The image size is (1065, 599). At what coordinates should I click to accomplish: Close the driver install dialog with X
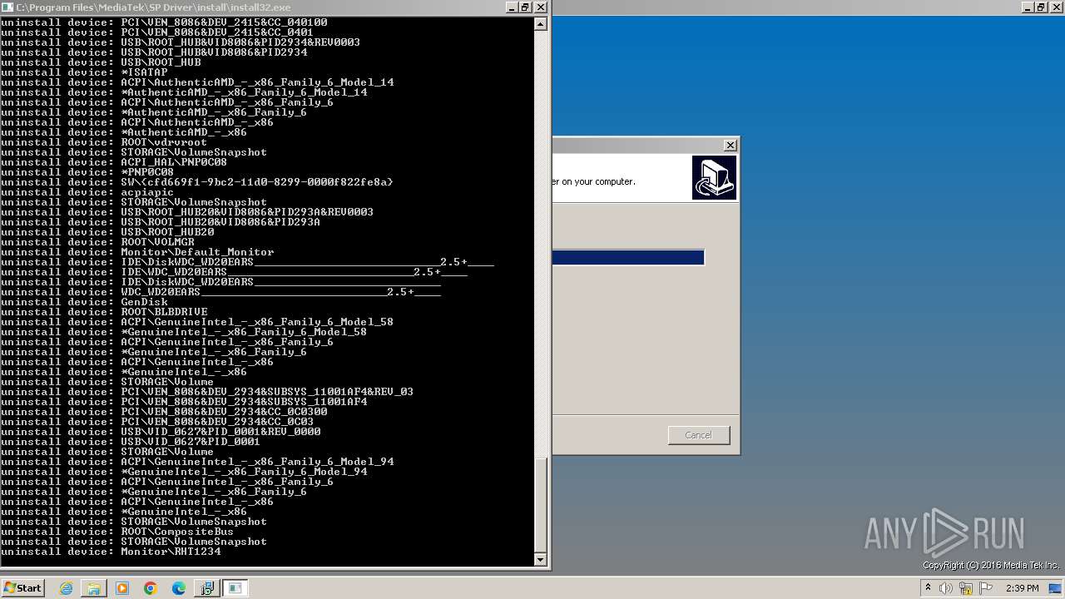(730, 145)
